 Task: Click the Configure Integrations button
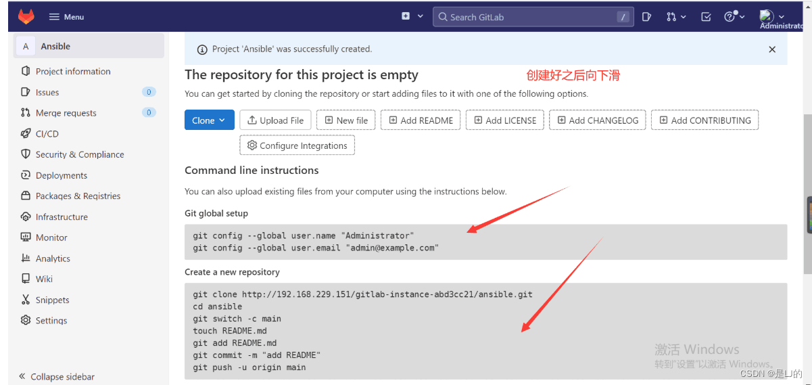pyautogui.click(x=297, y=145)
